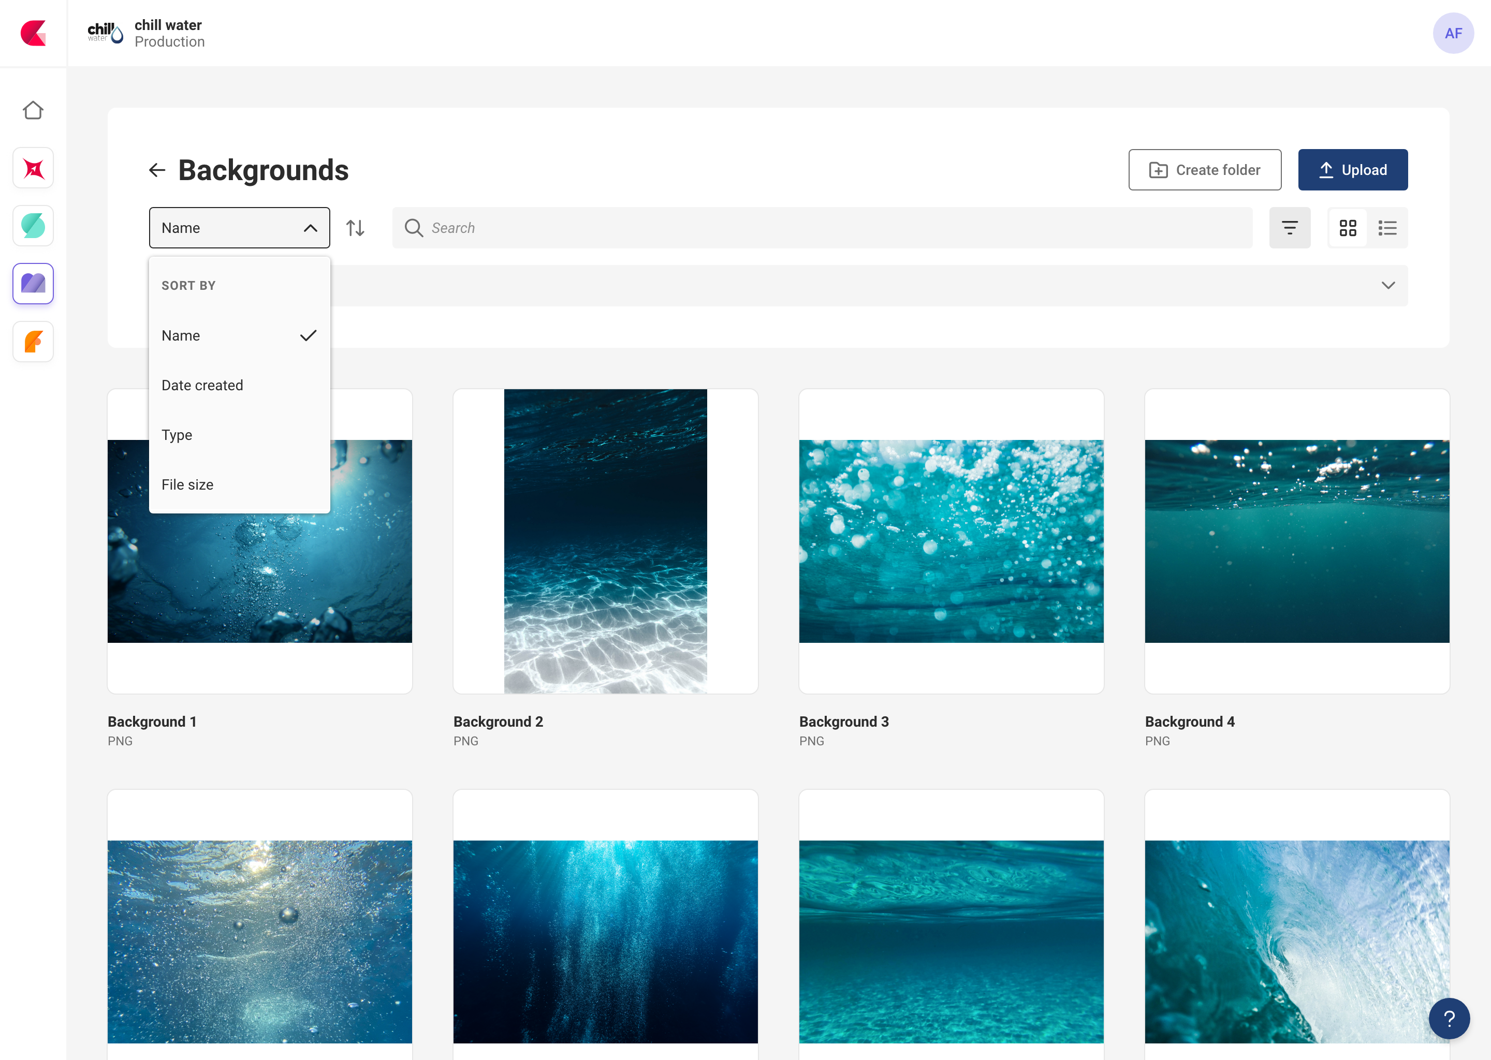Sort by File size

[240, 484]
